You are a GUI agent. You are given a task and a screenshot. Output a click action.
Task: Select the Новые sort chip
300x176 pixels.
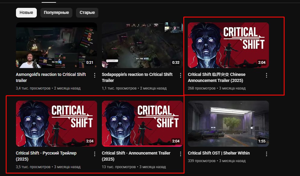[26, 12]
